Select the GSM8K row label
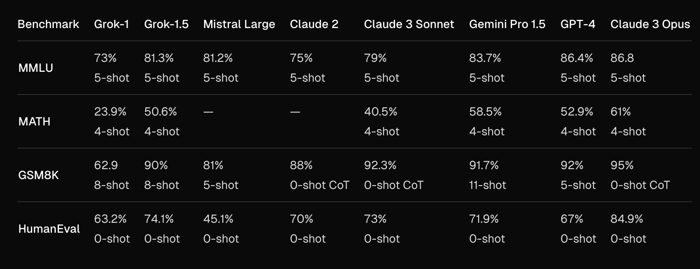The height and width of the screenshot is (269, 700). coord(38,175)
